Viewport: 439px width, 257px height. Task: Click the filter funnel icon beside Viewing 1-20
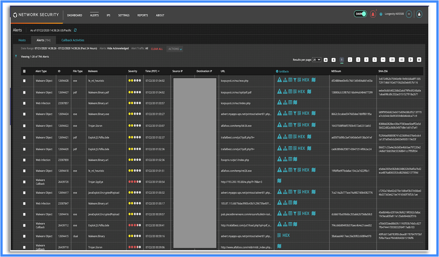[16, 56]
